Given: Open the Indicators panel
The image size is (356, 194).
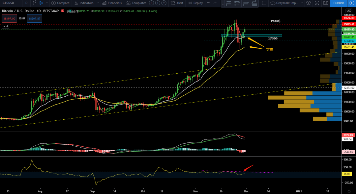Looking at the screenshot, I should 84,3.
